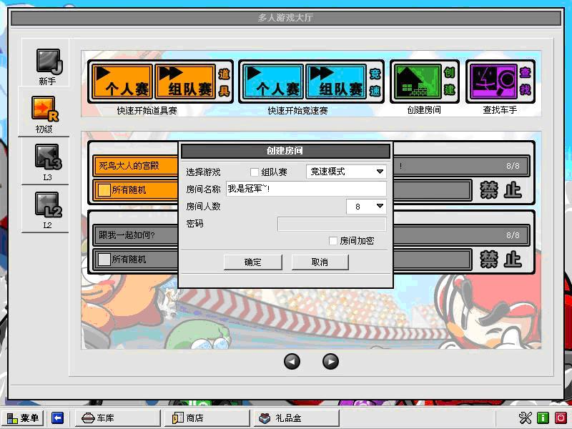Click the 房间名称 text field

tap(305, 189)
